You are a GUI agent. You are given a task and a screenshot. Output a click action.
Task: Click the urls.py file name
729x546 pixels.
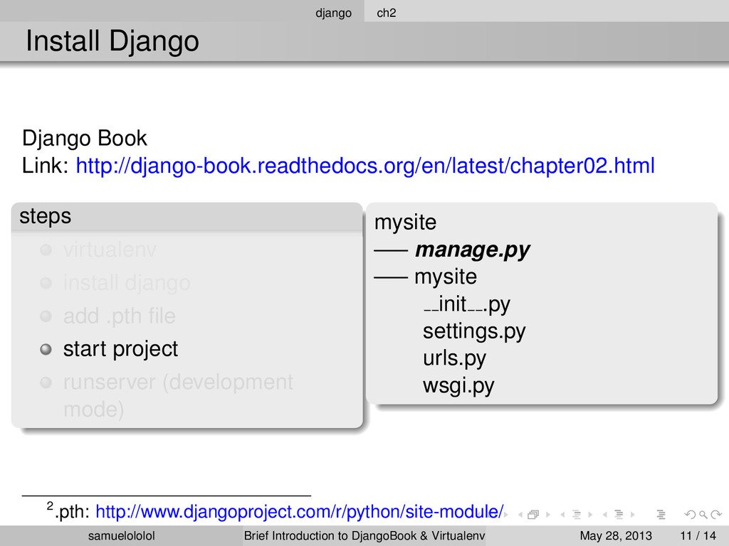(x=454, y=358)
